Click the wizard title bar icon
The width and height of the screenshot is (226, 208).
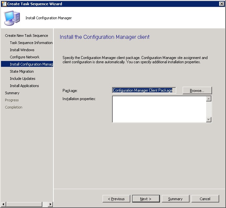[x=4, y=4]
